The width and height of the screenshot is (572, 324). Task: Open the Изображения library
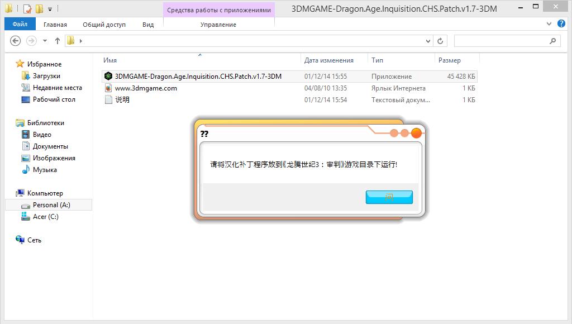coord(54,158)
